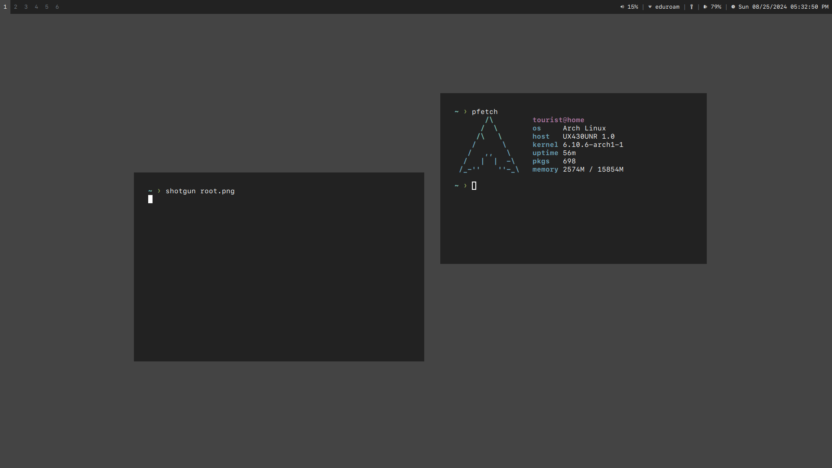Switch to workspace 1

pos(5,7)
